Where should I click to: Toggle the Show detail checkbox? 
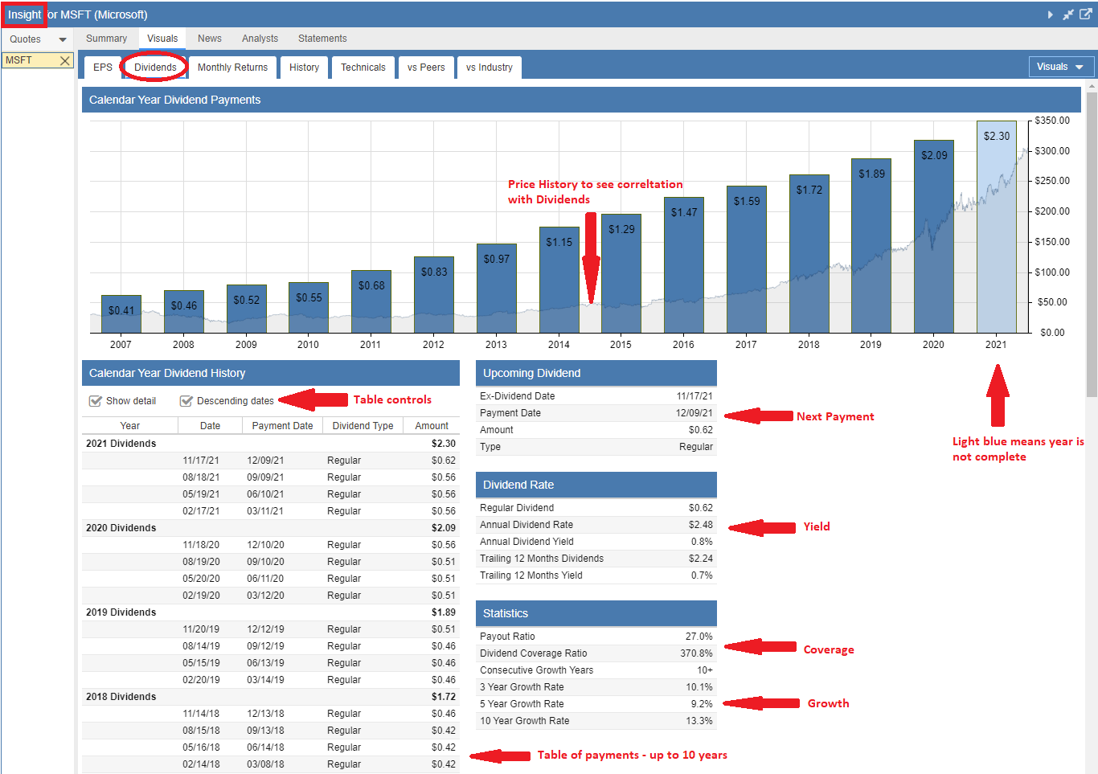96,400
